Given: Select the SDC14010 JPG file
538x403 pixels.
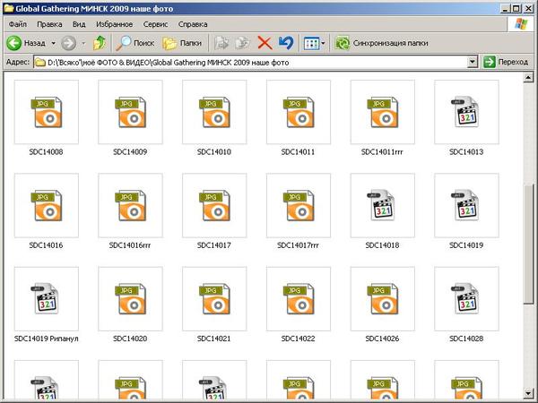Looking at the screenshot, I should [x=214, y=118].
